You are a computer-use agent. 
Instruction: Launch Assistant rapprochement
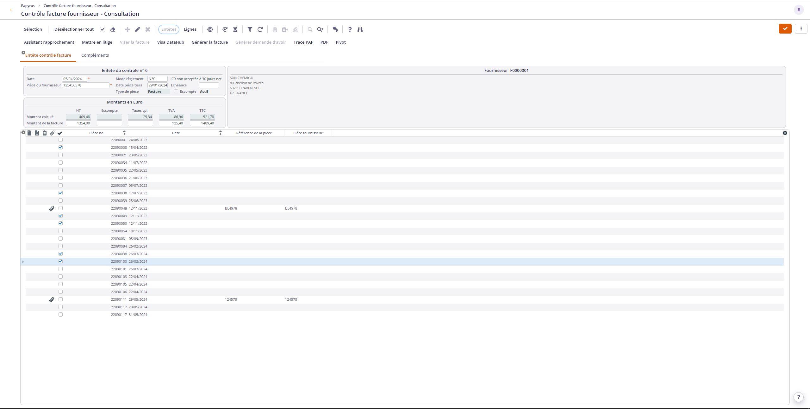49,42
